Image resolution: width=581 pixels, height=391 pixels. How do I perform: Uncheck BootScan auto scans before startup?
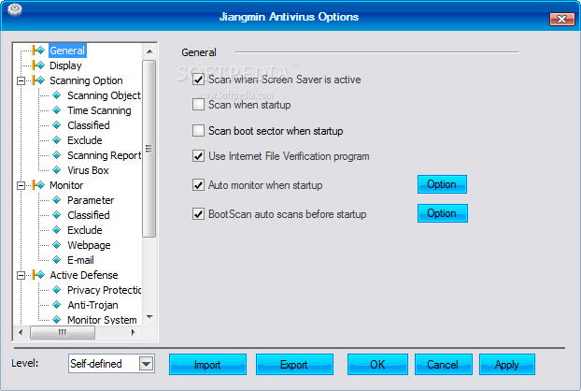pos(198,213)
